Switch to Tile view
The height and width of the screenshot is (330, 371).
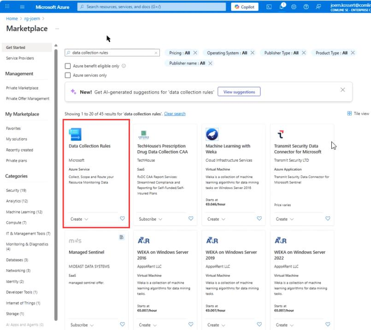tap(358, 113)
